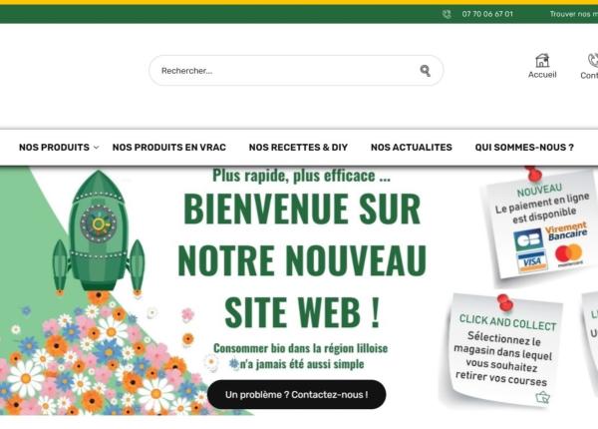Screen dimensions: 598x429
Task: Click the shopping basket icon on the note
Action: [x=542, y=397]
